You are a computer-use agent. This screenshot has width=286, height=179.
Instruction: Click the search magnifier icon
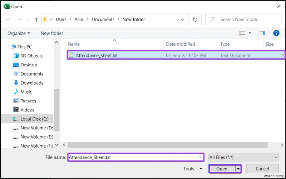pyautogui.click(x=213, y=19)
